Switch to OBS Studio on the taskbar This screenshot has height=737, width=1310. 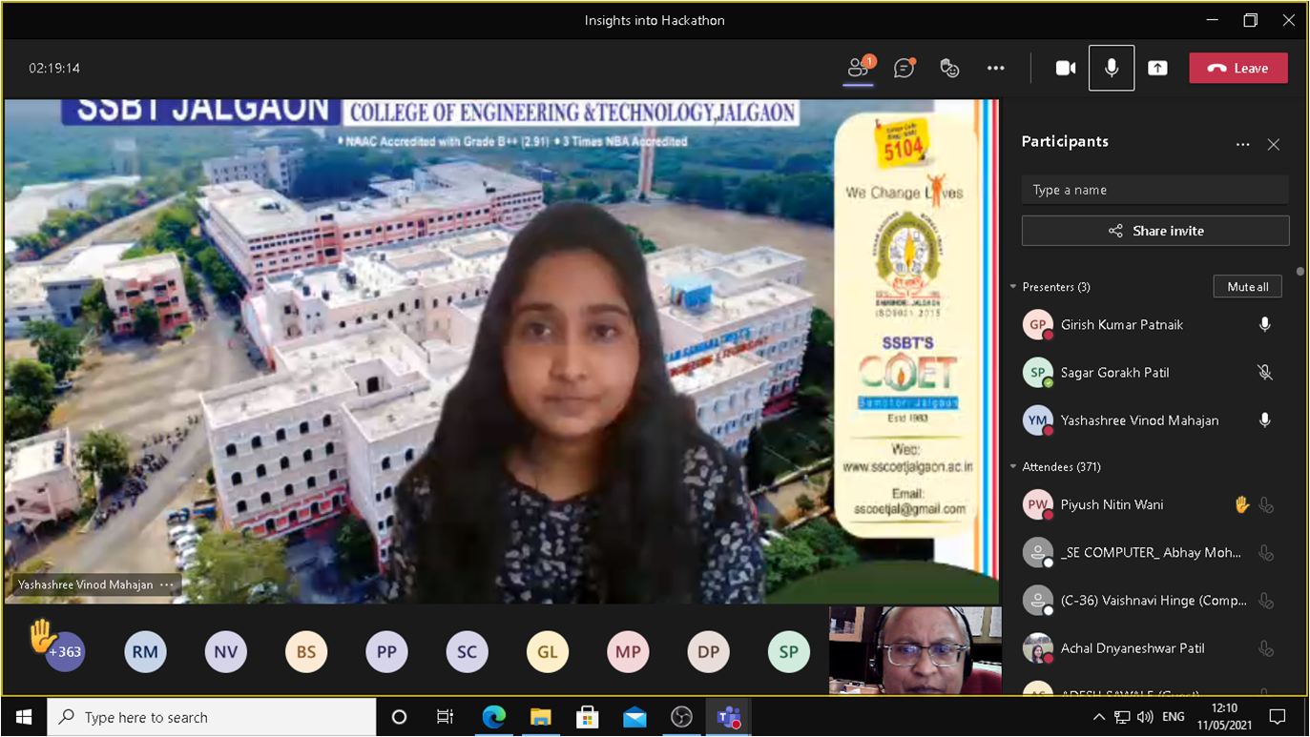click(681, 717)
